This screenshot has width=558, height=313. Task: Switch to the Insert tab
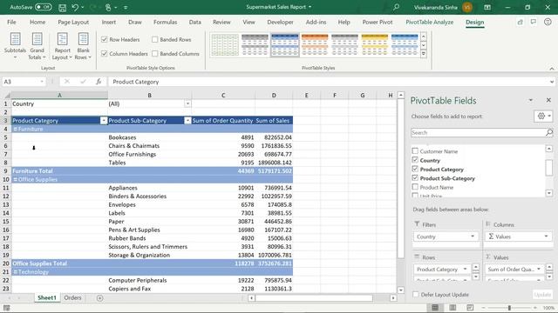coord(108,22)
